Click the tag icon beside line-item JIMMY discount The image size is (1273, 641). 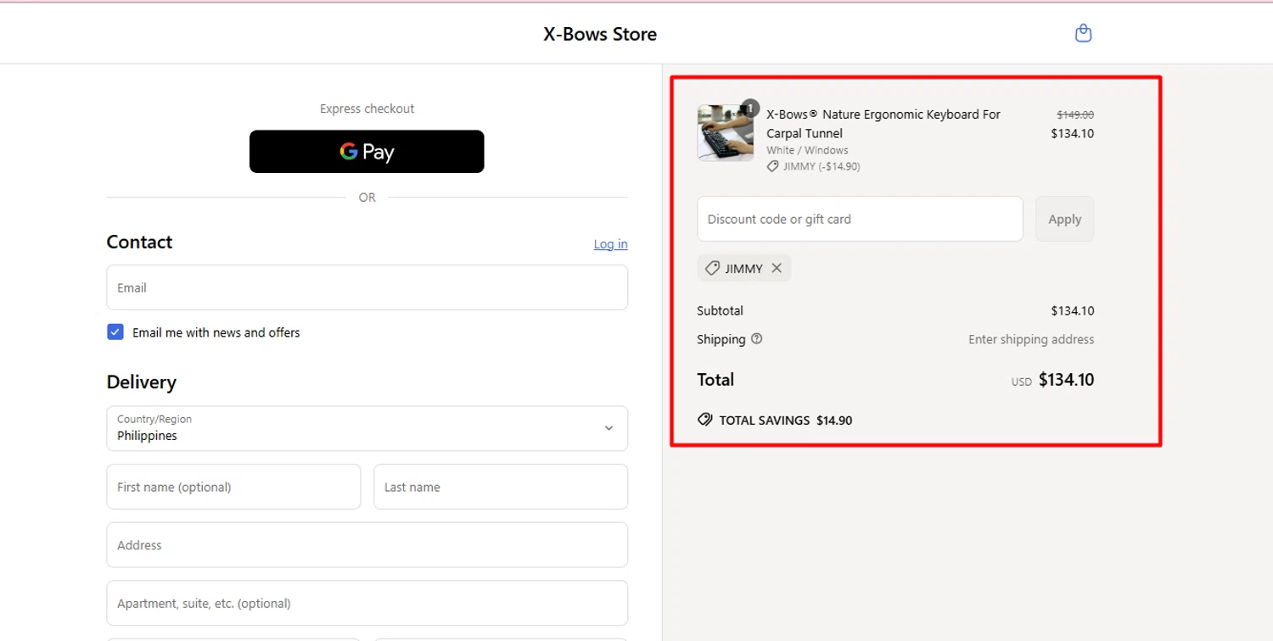772,166
